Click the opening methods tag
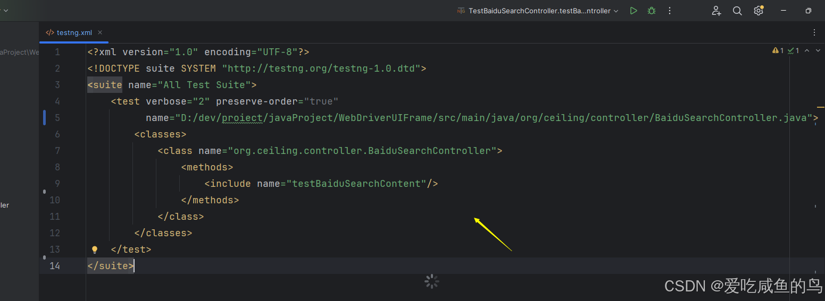The width and height of the screenshot is (825, 301). point(207,167)
